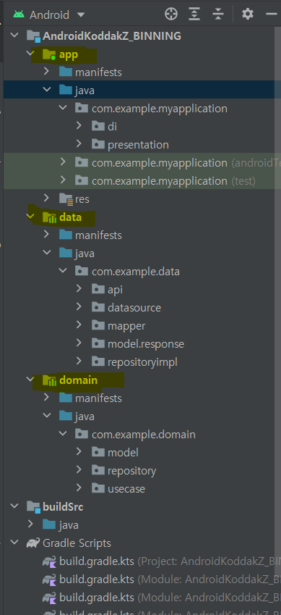Select the di package icon
This screenshot has width=281, height=615.
click(x=98, y=126)
